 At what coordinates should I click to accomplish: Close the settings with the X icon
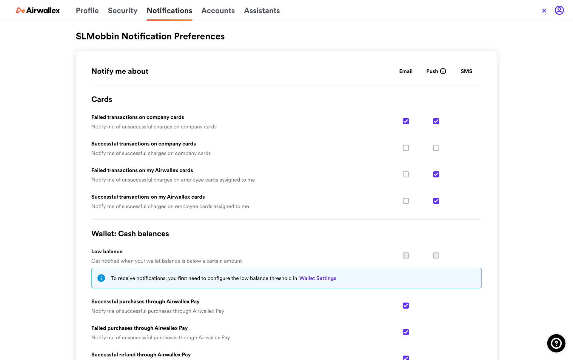point(544,11)
